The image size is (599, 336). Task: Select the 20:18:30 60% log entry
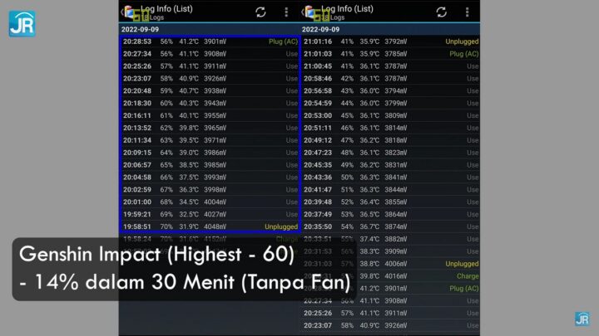(210, 103)
